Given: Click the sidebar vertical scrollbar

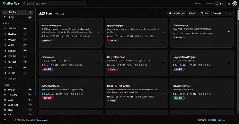Looking at the screenshot, I should 35,52.
